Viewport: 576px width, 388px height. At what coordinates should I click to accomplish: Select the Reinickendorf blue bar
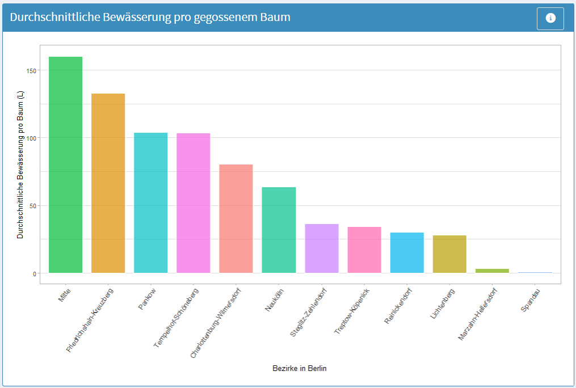click(406, 252)
